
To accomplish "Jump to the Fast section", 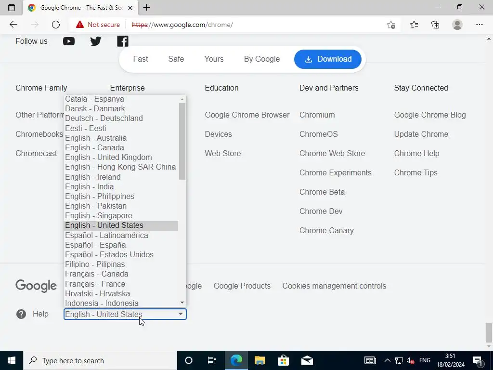I will tap(140, 59).
